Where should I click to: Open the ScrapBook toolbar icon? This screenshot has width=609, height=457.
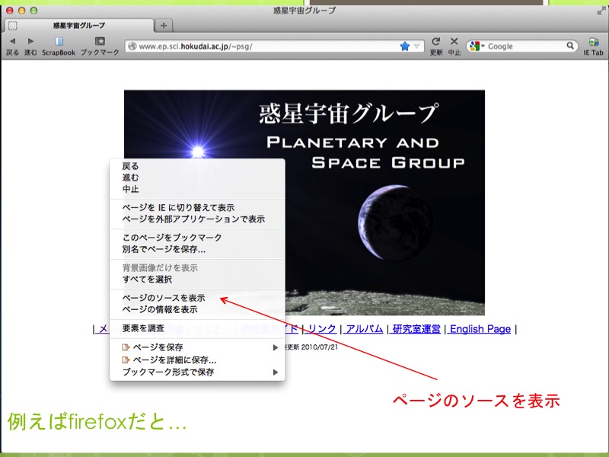59,41
